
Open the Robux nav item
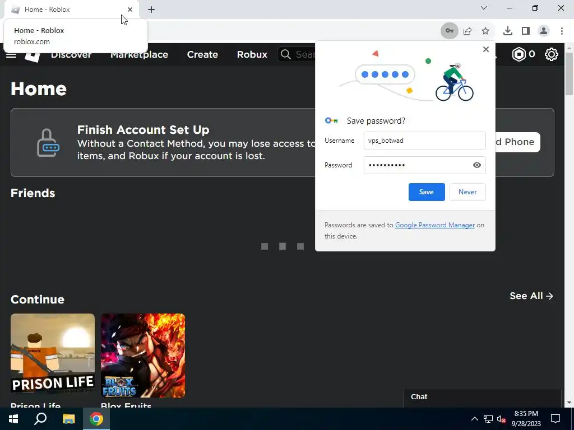[x=252, y=54]
